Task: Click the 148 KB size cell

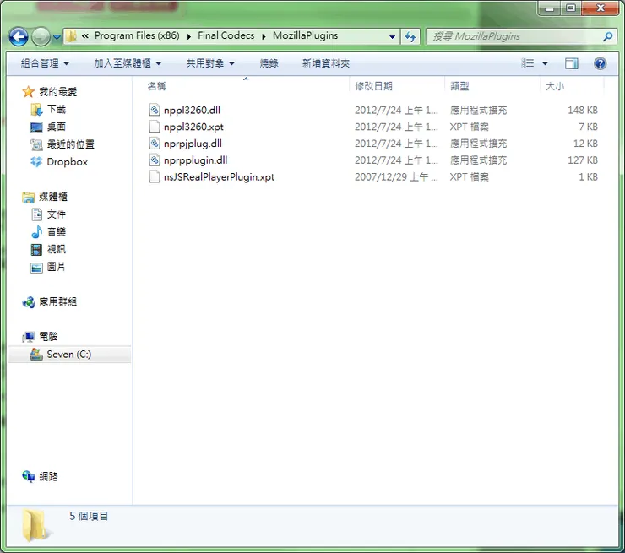Action: [x=583, y=110]
